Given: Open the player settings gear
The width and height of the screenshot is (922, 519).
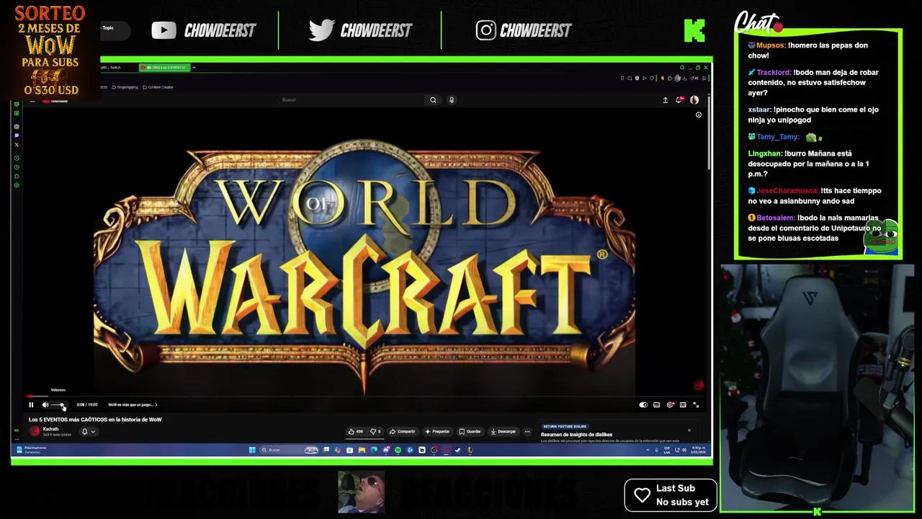Looking at the screenshot, I should (x=670, y=405).
